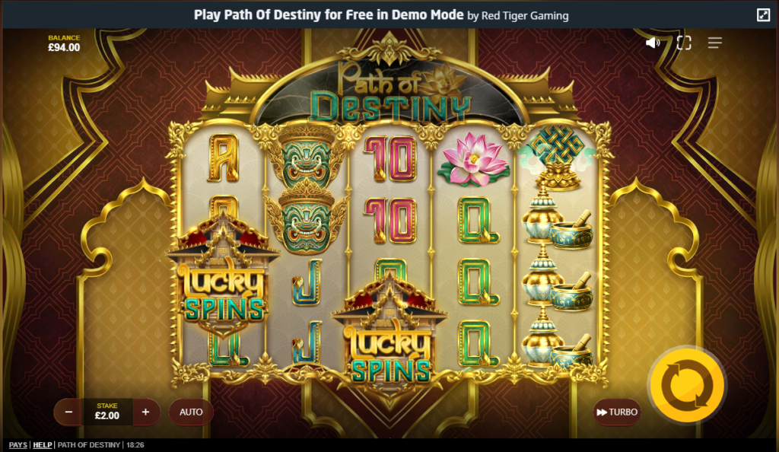Click the endless knot symbol
The height and width of the screenshot is (452, 779).
[x=558, y=157]
